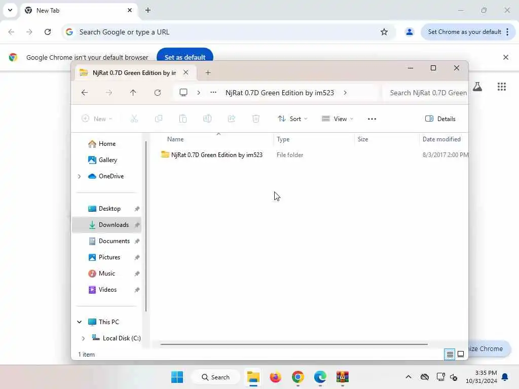Open the View dropdown

[x=337, y=119]
